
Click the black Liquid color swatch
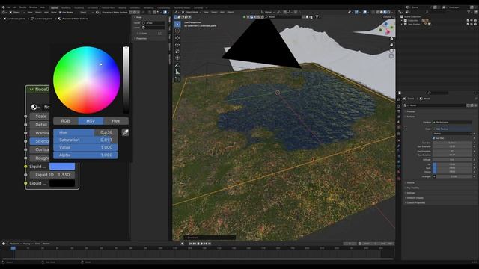point(62,183)
